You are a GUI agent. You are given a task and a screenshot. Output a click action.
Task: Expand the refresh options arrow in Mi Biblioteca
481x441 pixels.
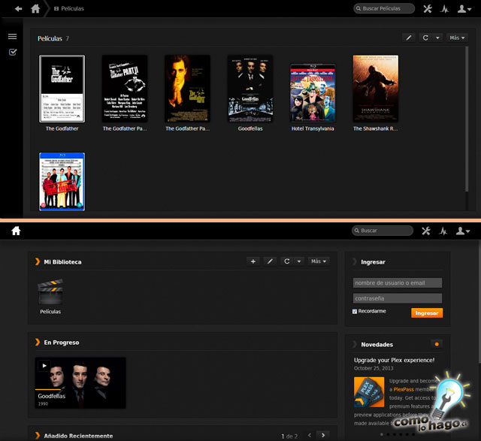point(299,261)
